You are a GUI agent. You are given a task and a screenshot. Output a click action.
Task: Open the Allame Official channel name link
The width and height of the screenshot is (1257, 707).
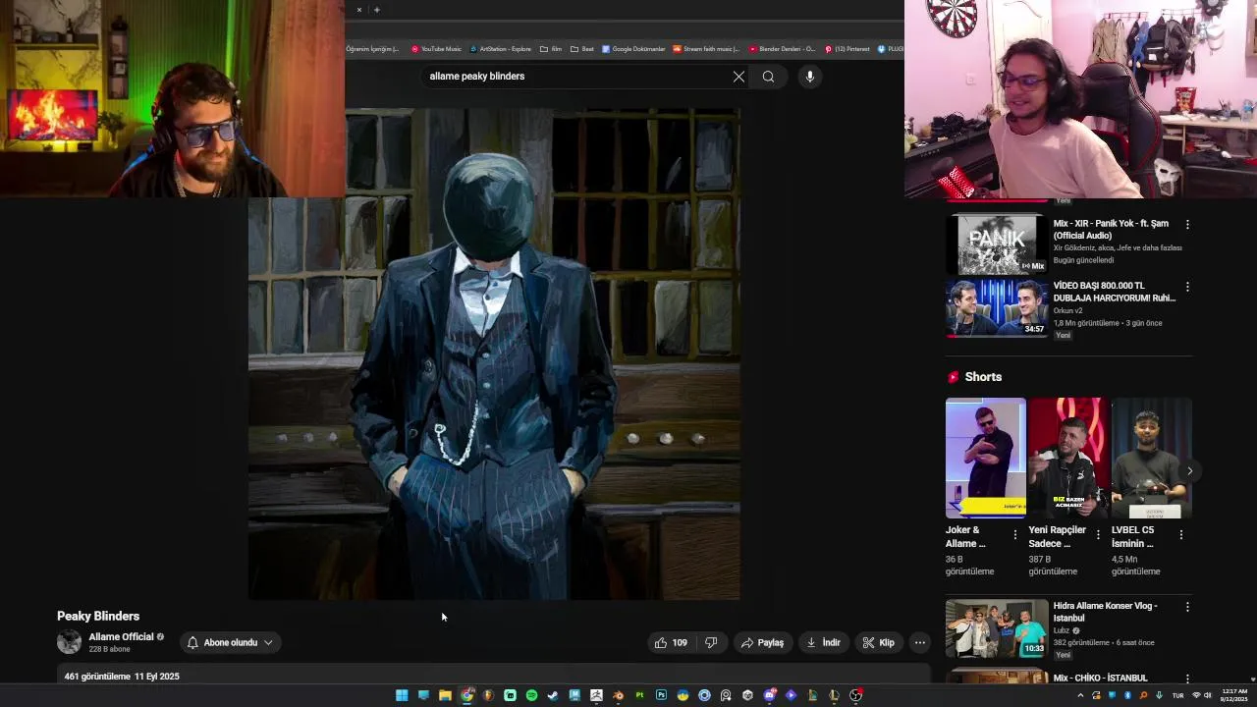tap(121, 637)
